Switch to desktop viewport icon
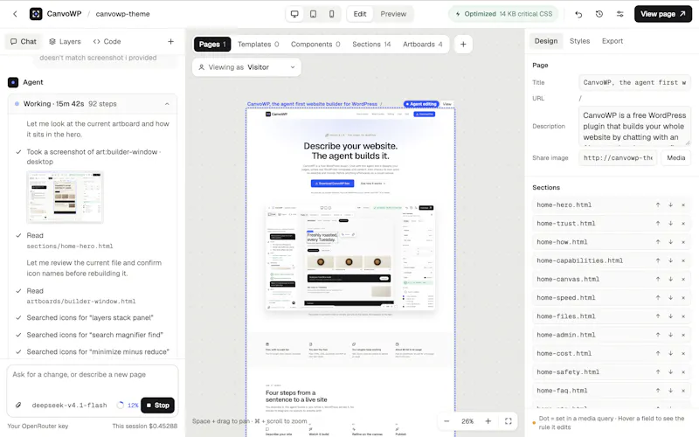This screenshot has width=699, height=437. point(294,14)
